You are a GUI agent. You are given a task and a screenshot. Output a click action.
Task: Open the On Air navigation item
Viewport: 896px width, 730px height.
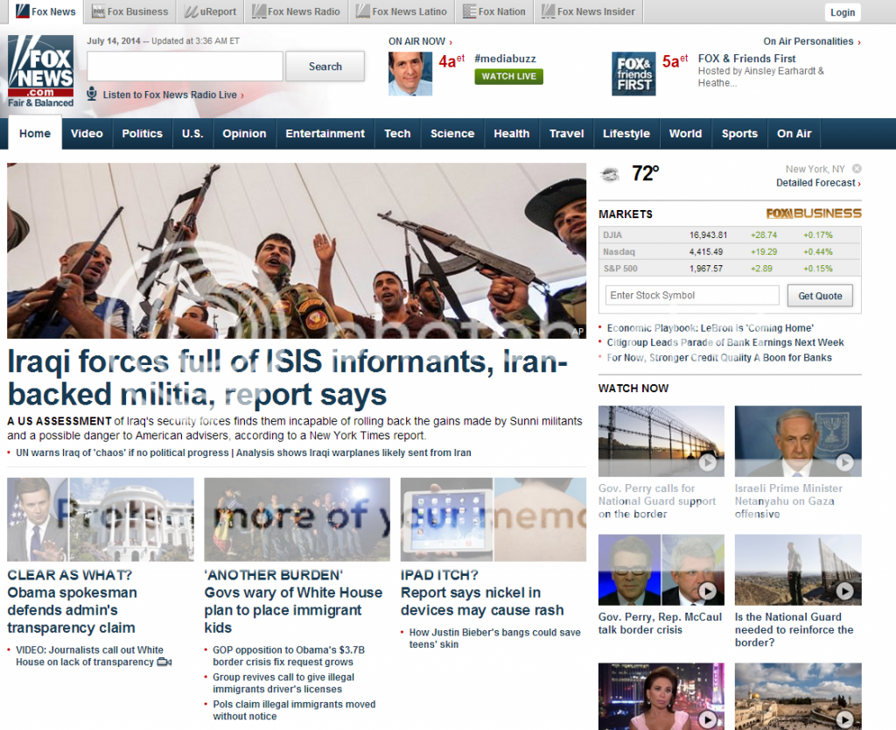click(794, 133)
